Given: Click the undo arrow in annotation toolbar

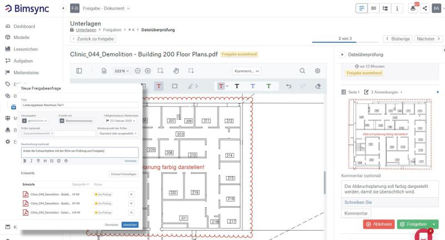Looking at the screenshot, I should [x=288, y=86].
